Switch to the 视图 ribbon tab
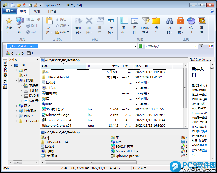Screen dimensions: 217x173 point(37,11)
